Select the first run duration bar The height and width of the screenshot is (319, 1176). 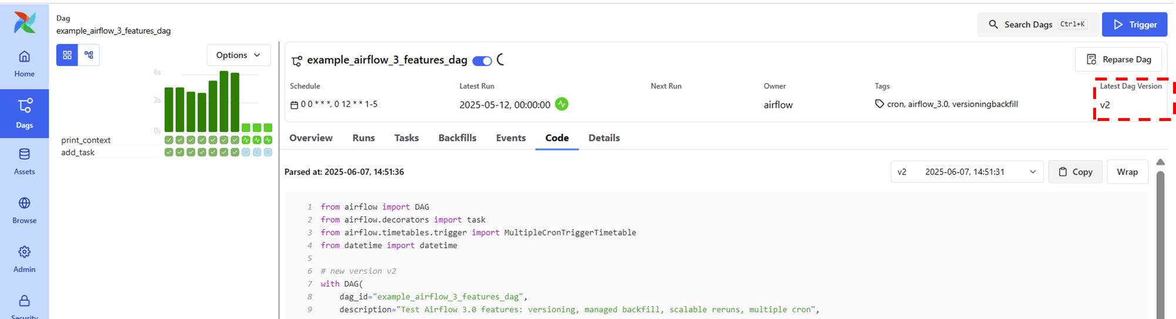169,109
